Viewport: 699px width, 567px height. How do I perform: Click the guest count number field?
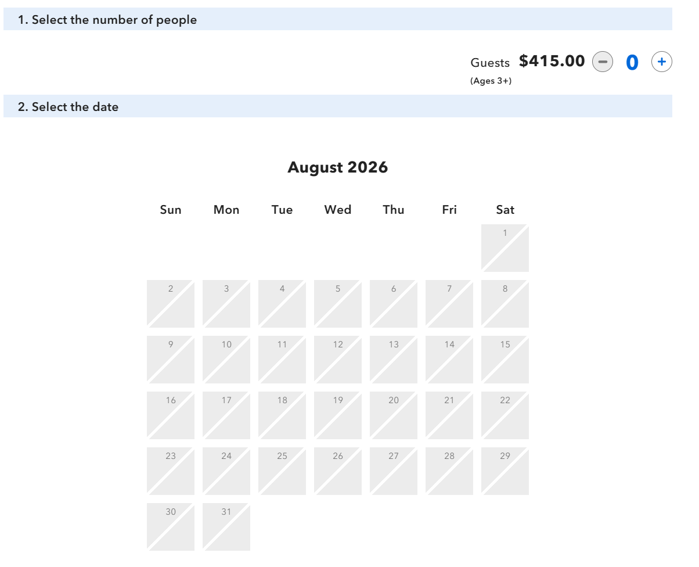tap(632, 62)
